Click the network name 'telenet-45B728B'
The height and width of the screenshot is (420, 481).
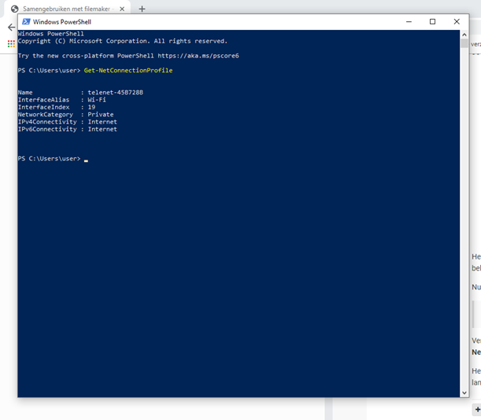(x=116, y=93)
